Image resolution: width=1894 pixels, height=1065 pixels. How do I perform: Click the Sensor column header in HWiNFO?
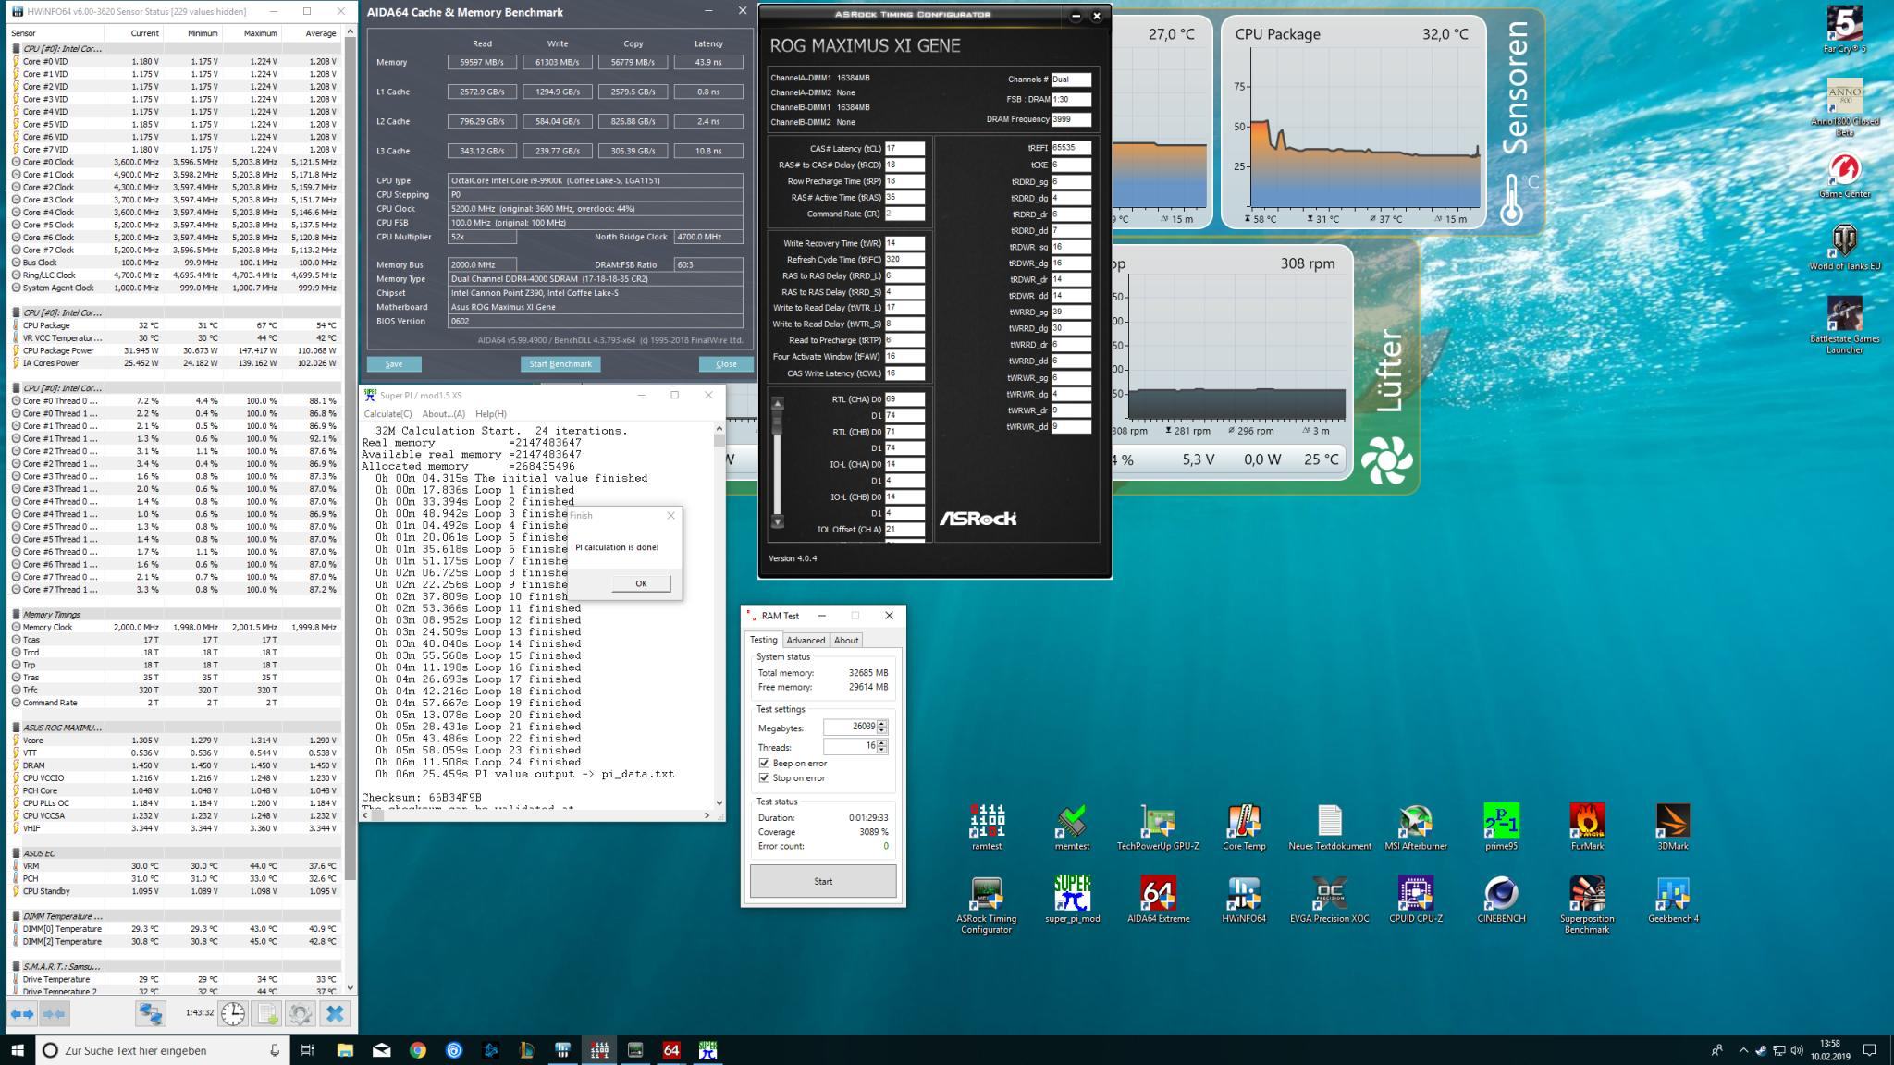click(x=55, y=32)
